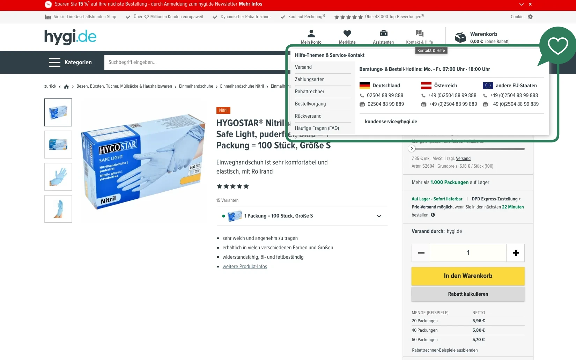Decrease quantity with the minus button

pos(421,253)
